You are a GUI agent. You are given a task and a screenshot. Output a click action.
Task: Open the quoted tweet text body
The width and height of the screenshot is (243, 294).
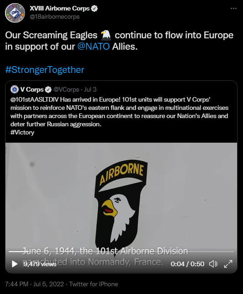120,116
